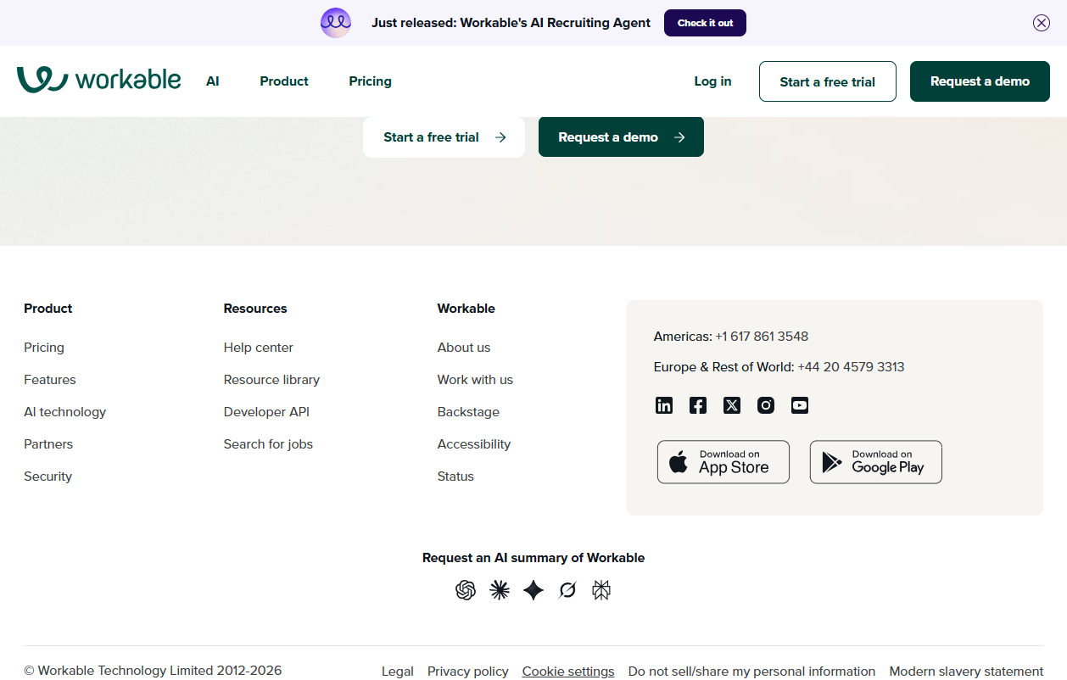Viewport: 1067px width, 680px height.
Task: Click Log in in the header
Action: tap(712, 81)
